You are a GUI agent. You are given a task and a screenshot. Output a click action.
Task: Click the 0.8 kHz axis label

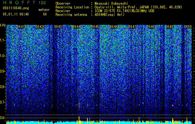coord(3,87)
